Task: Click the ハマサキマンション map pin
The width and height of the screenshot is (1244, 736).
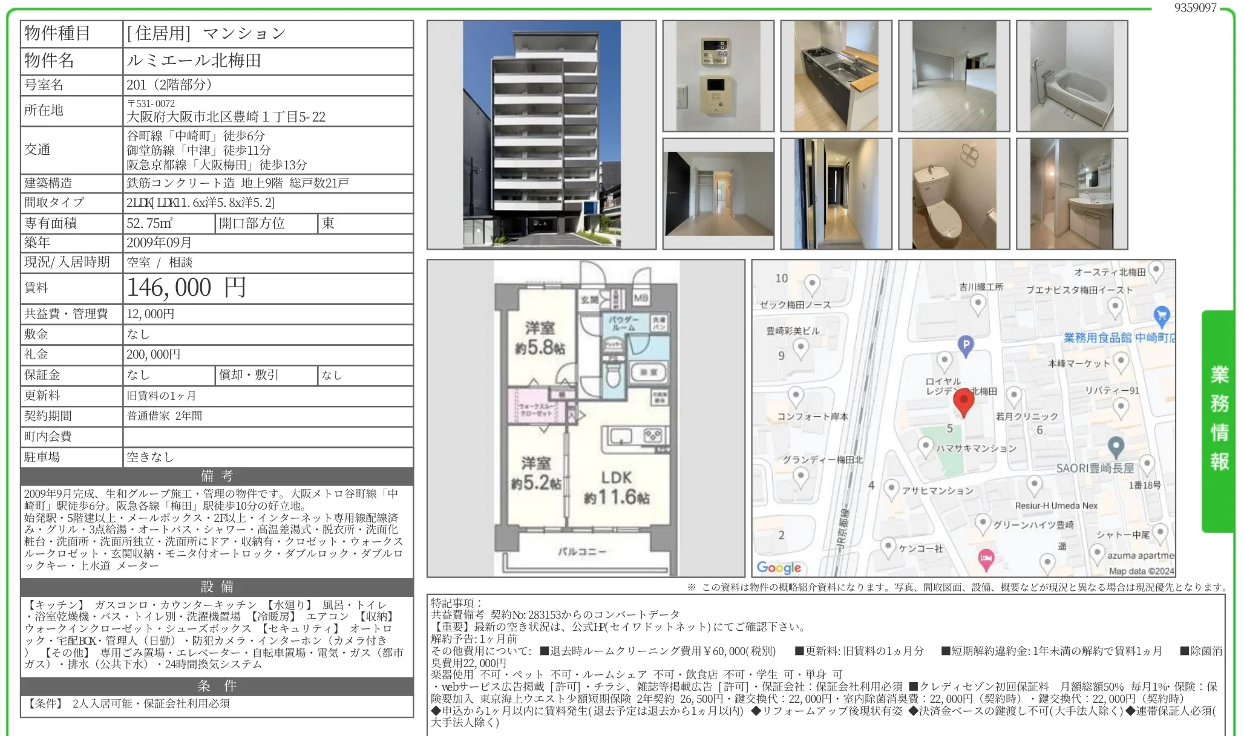Action: coord(925,447)
